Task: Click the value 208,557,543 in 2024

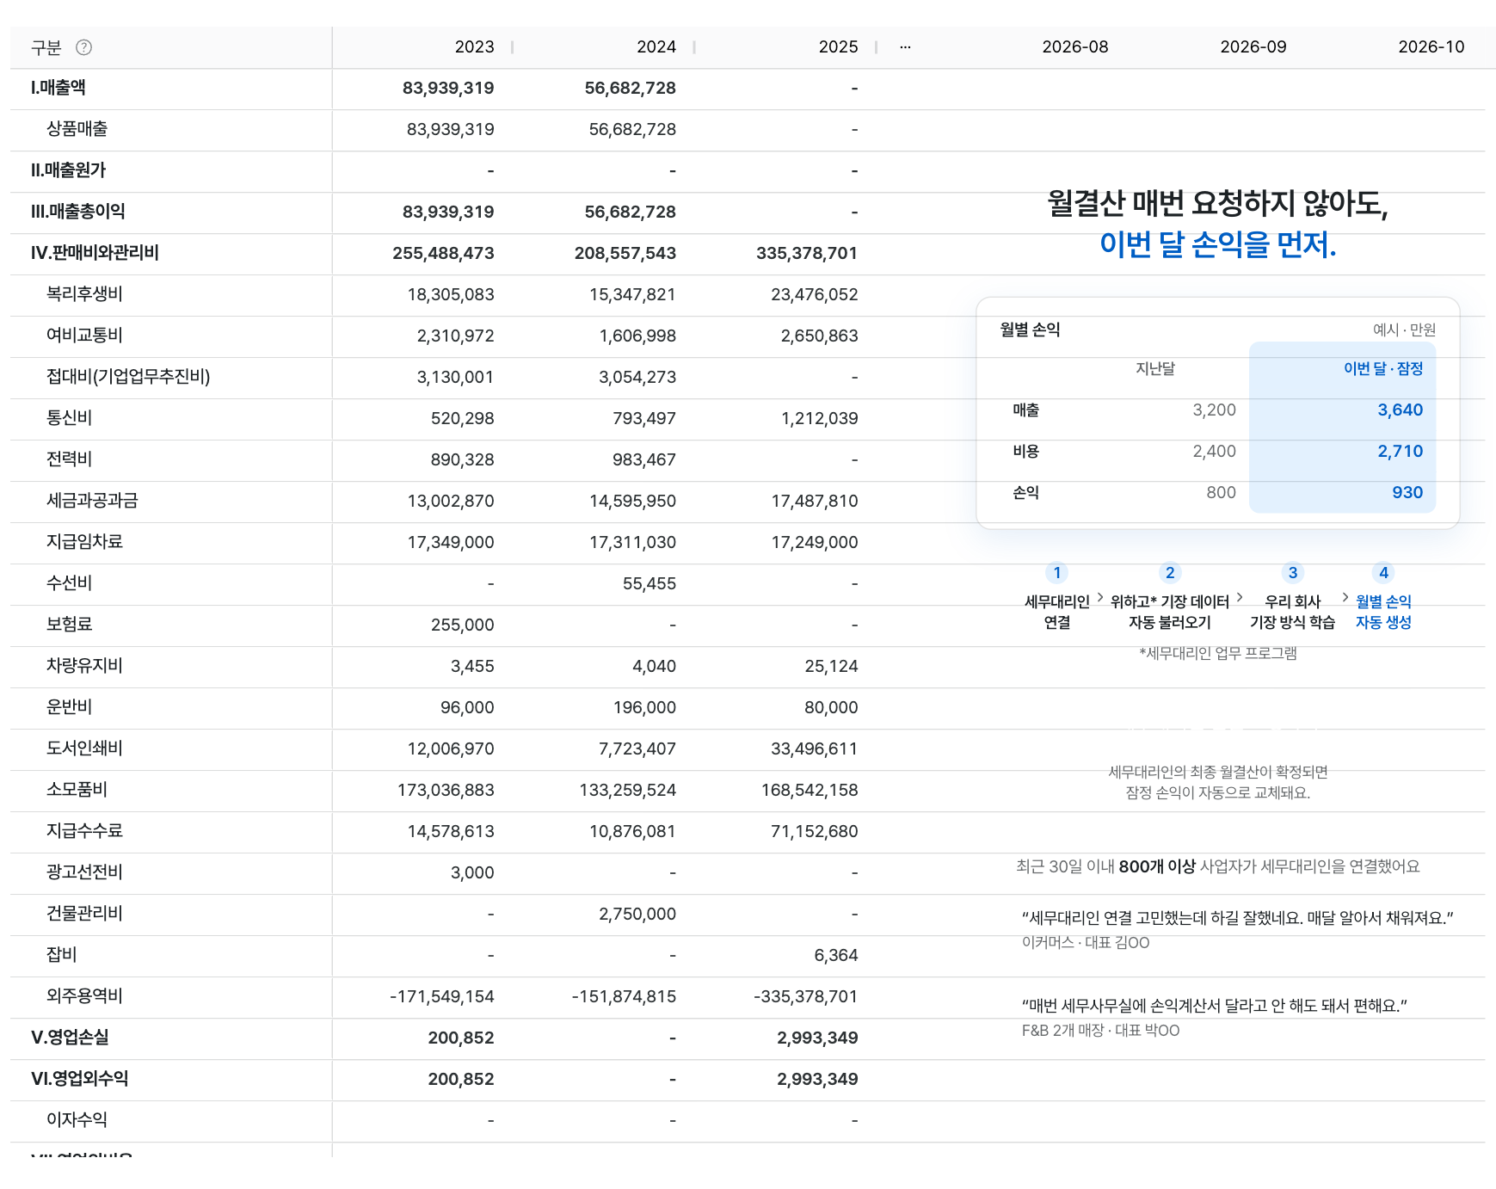Action: (x=625, y=253)
